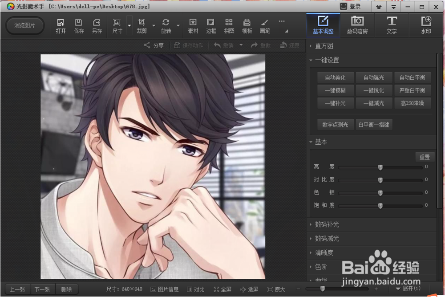This screenshot has height=297, width=445.
Task: Open 图片信息 image info
Action: [x=165, y=289]
